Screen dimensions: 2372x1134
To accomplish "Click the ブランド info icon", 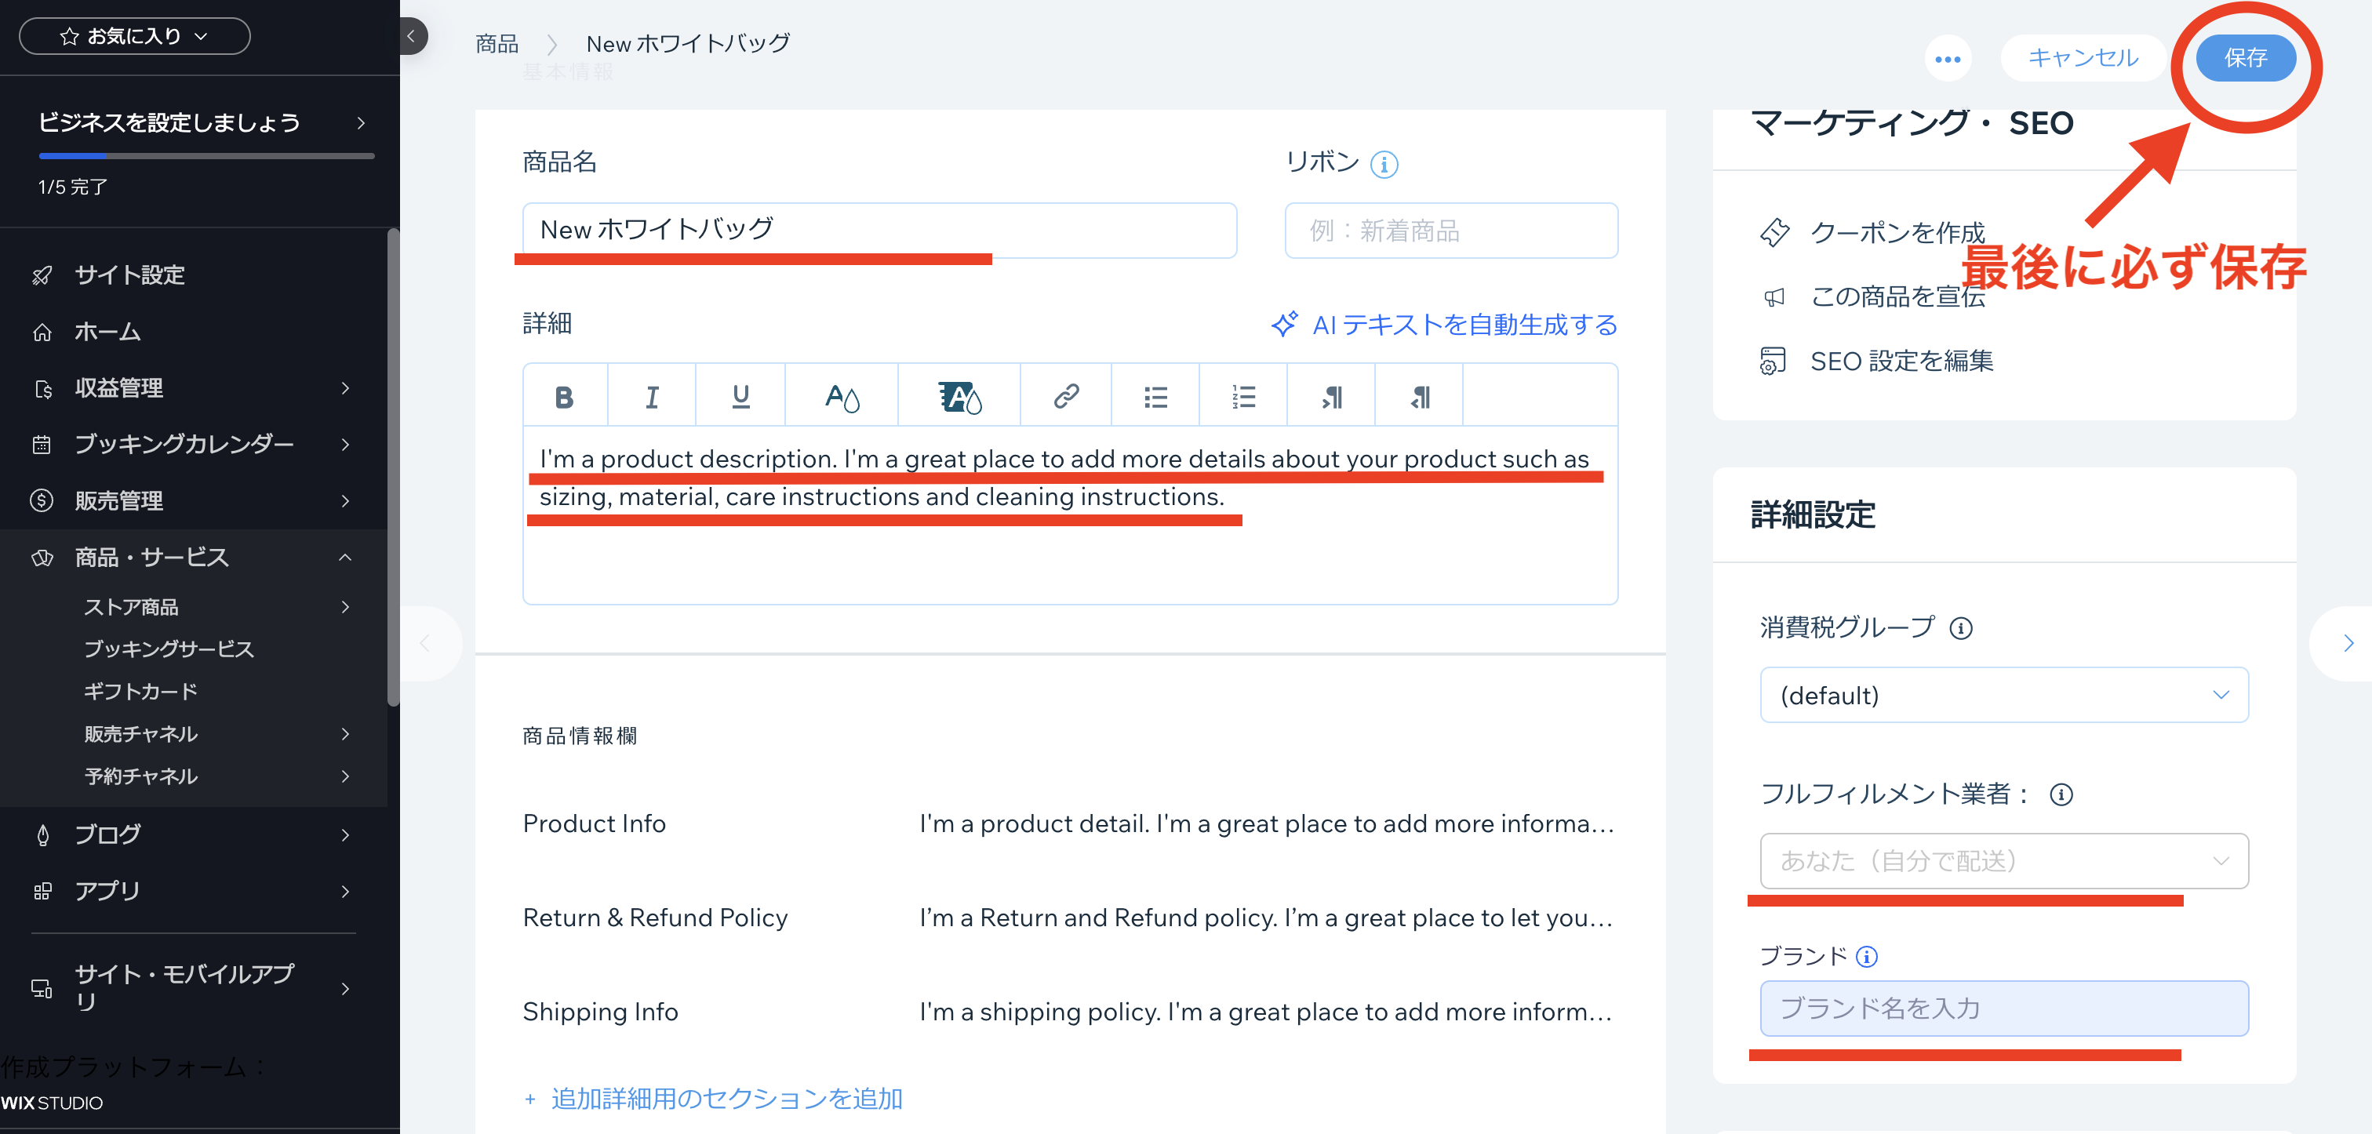I will coord(1867,958).
